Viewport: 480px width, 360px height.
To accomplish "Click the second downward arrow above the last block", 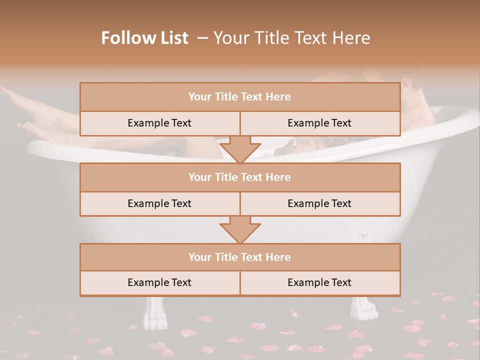I will 240,229.
